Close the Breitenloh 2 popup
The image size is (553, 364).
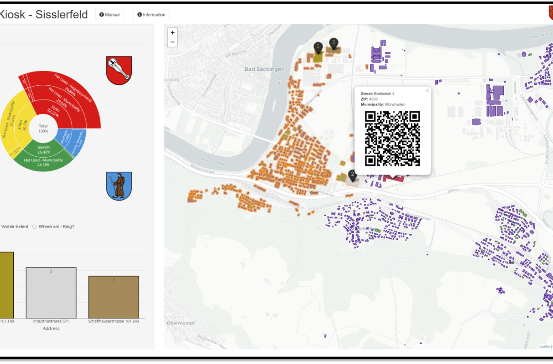click(427, 90)
